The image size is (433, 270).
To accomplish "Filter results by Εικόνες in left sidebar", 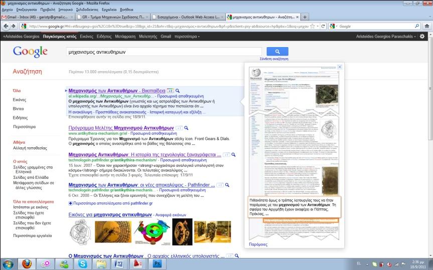I will [20, 100].
